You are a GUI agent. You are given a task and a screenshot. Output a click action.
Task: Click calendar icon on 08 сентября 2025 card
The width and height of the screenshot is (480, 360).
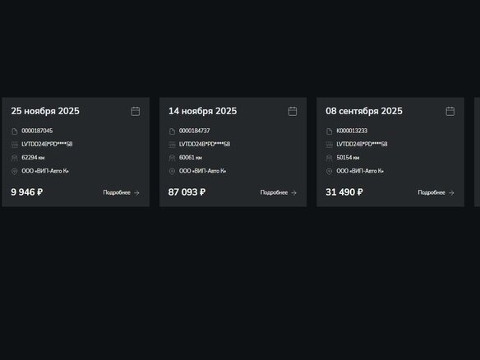pyautogui.click(x=450, y=111)
